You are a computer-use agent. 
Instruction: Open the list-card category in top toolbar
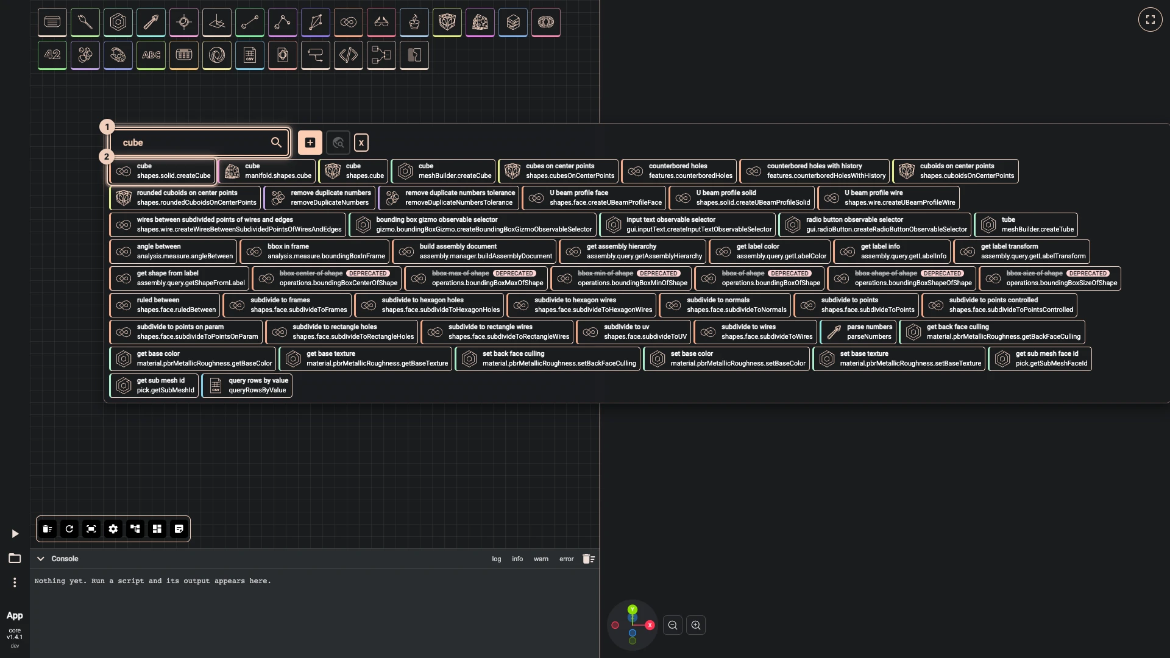52,23
